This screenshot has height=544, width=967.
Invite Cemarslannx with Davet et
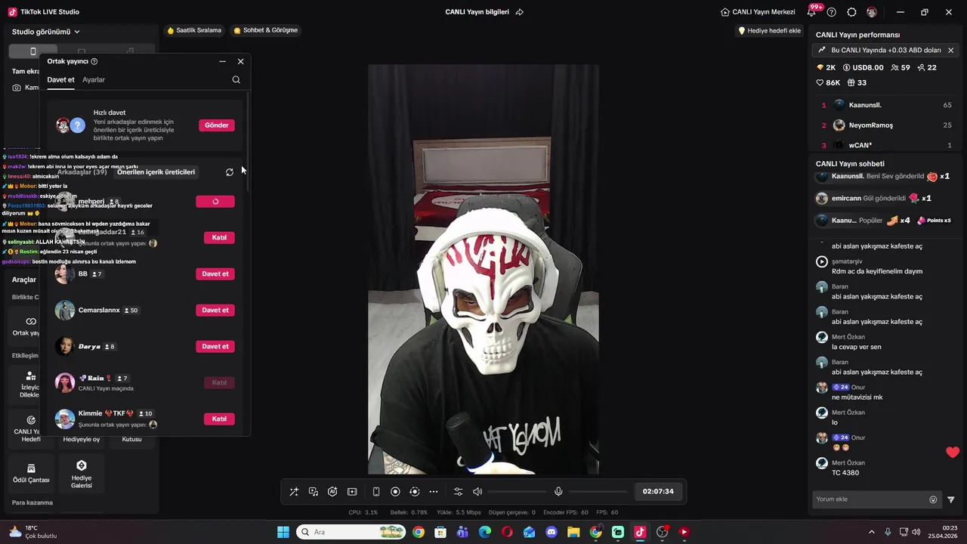point(215,310)
